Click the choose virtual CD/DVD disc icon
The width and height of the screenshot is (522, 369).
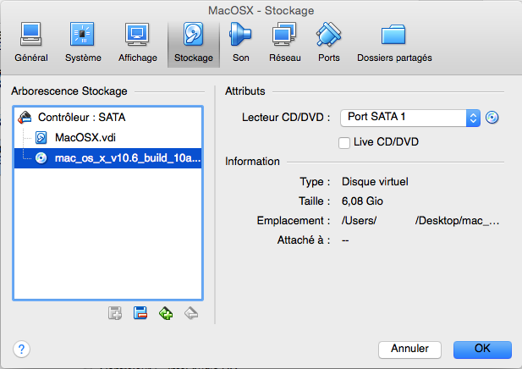tap(492, 118)
